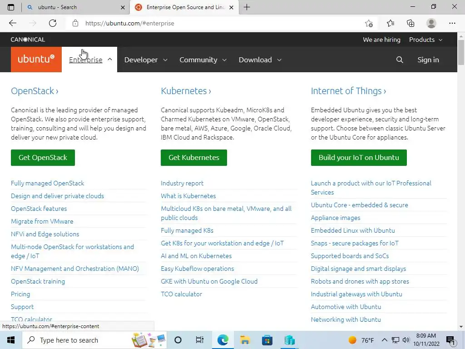Click the Cortana circle icon

click(178, 340)
